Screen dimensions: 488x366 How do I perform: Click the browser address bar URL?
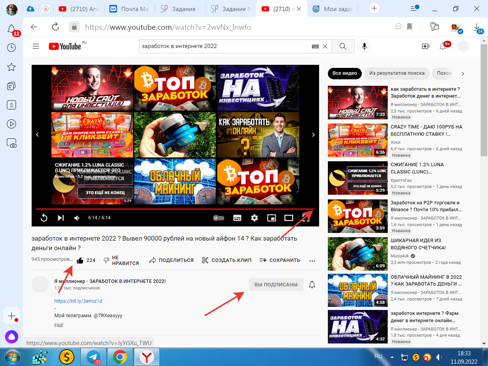coord(168,27)
